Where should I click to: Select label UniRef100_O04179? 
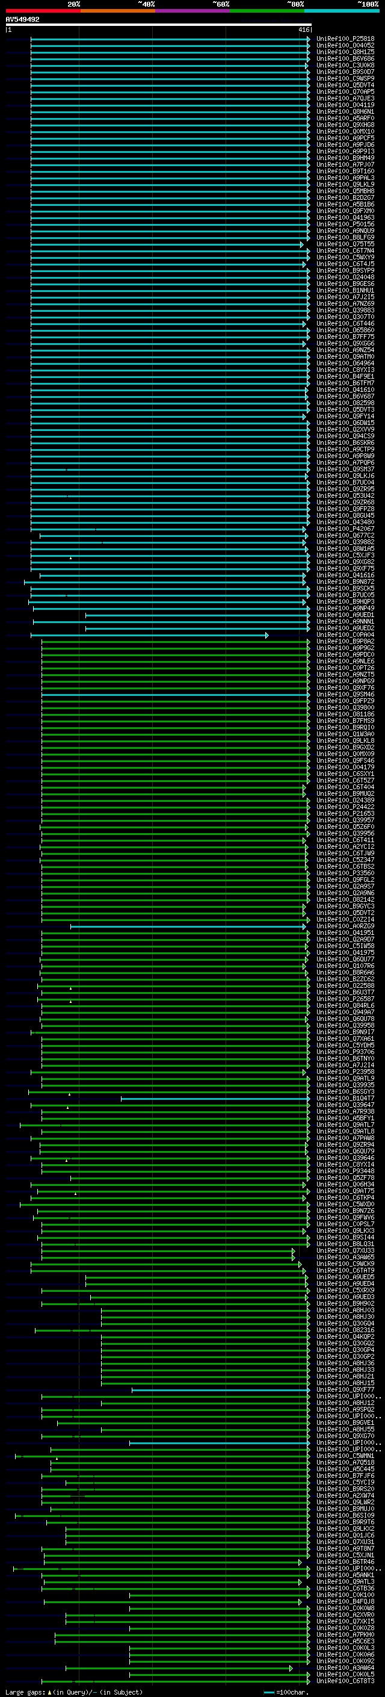(x=345, y=768)
